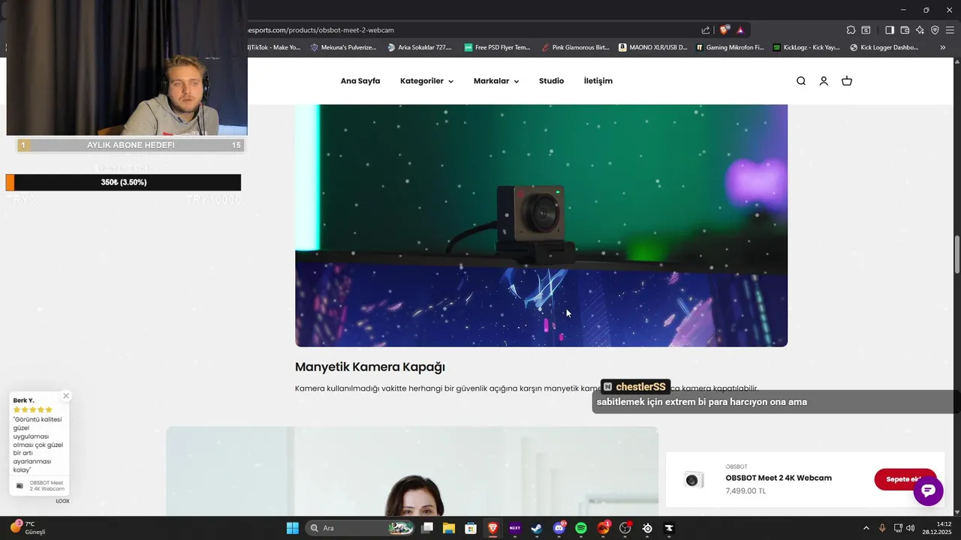Open Microsoft Store from the taskbar

coord(471,528)
